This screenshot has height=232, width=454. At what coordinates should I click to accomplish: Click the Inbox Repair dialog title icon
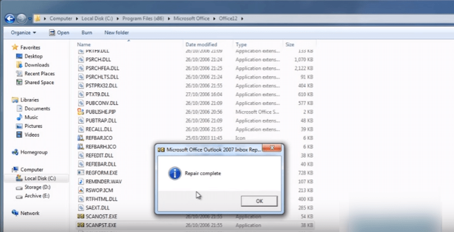click(x=161, y=150)
